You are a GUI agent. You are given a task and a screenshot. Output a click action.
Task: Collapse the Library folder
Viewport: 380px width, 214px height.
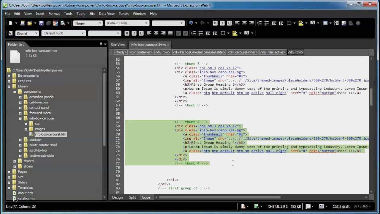(9, 86)
